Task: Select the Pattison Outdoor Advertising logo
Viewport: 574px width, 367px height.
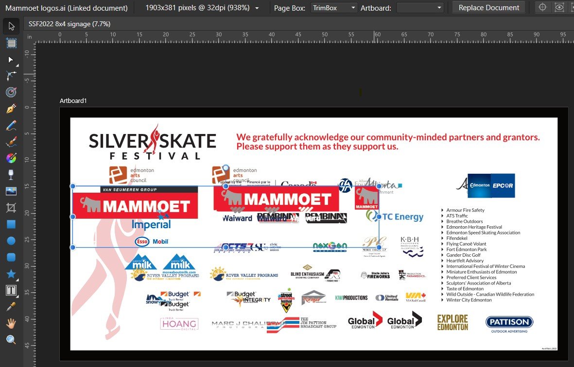Action: pyautogui.click(x=509, y=324)
